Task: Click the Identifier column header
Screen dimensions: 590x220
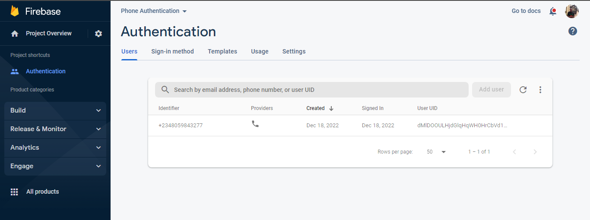Action: tap(169, 108)
